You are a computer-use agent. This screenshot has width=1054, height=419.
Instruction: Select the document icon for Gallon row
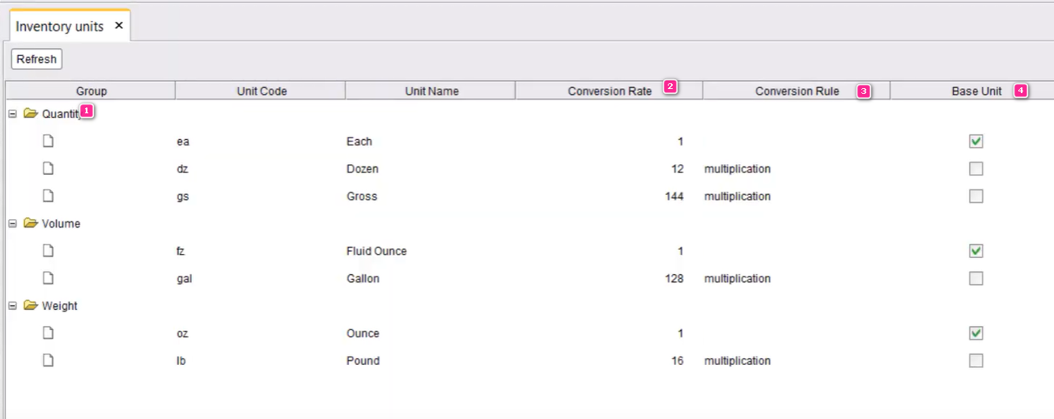click(49, 278)
